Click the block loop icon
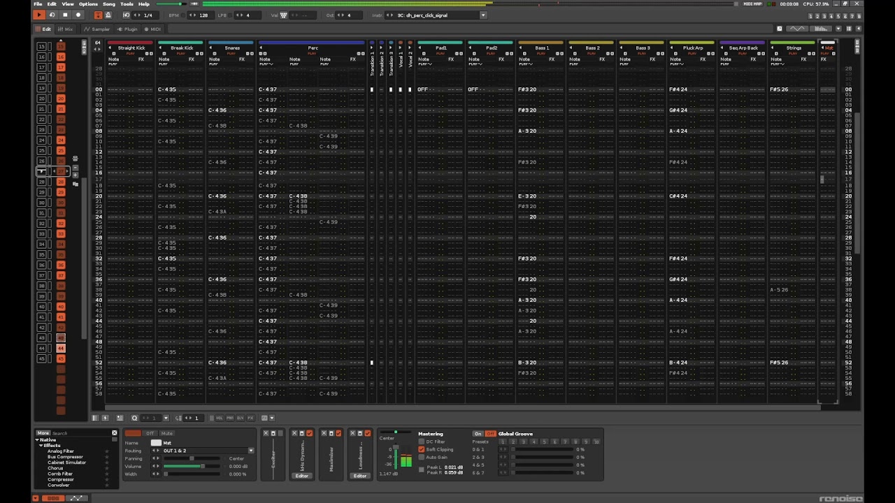Viewport: 895px width, 503px height. coord(126,15)
